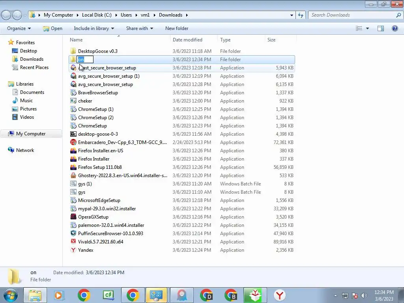
Task: Click the volume speaker tray icon
Action: click(x=364, y=296)
